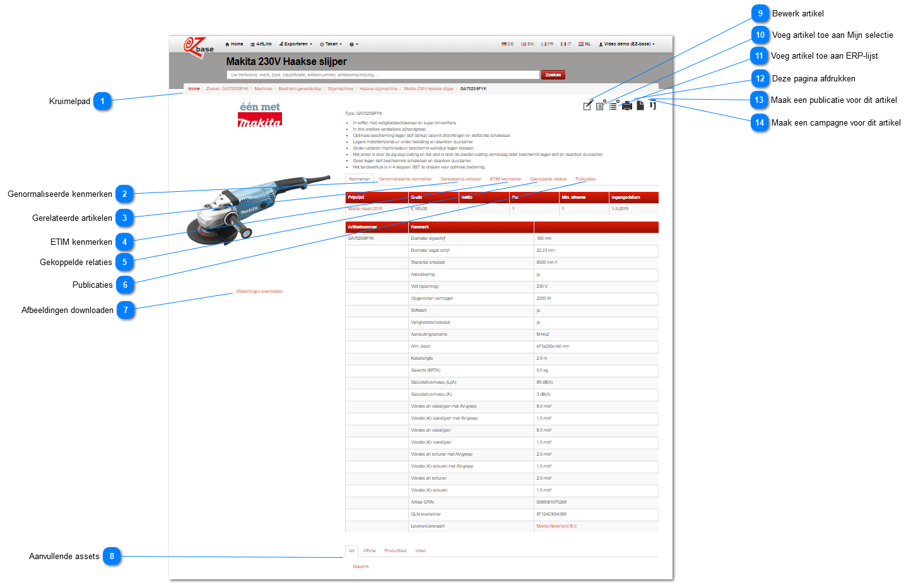Screen dimensions: 911x585
Task: Click the 'één met Makita' brand logo
Action: (x=259, y=114)
